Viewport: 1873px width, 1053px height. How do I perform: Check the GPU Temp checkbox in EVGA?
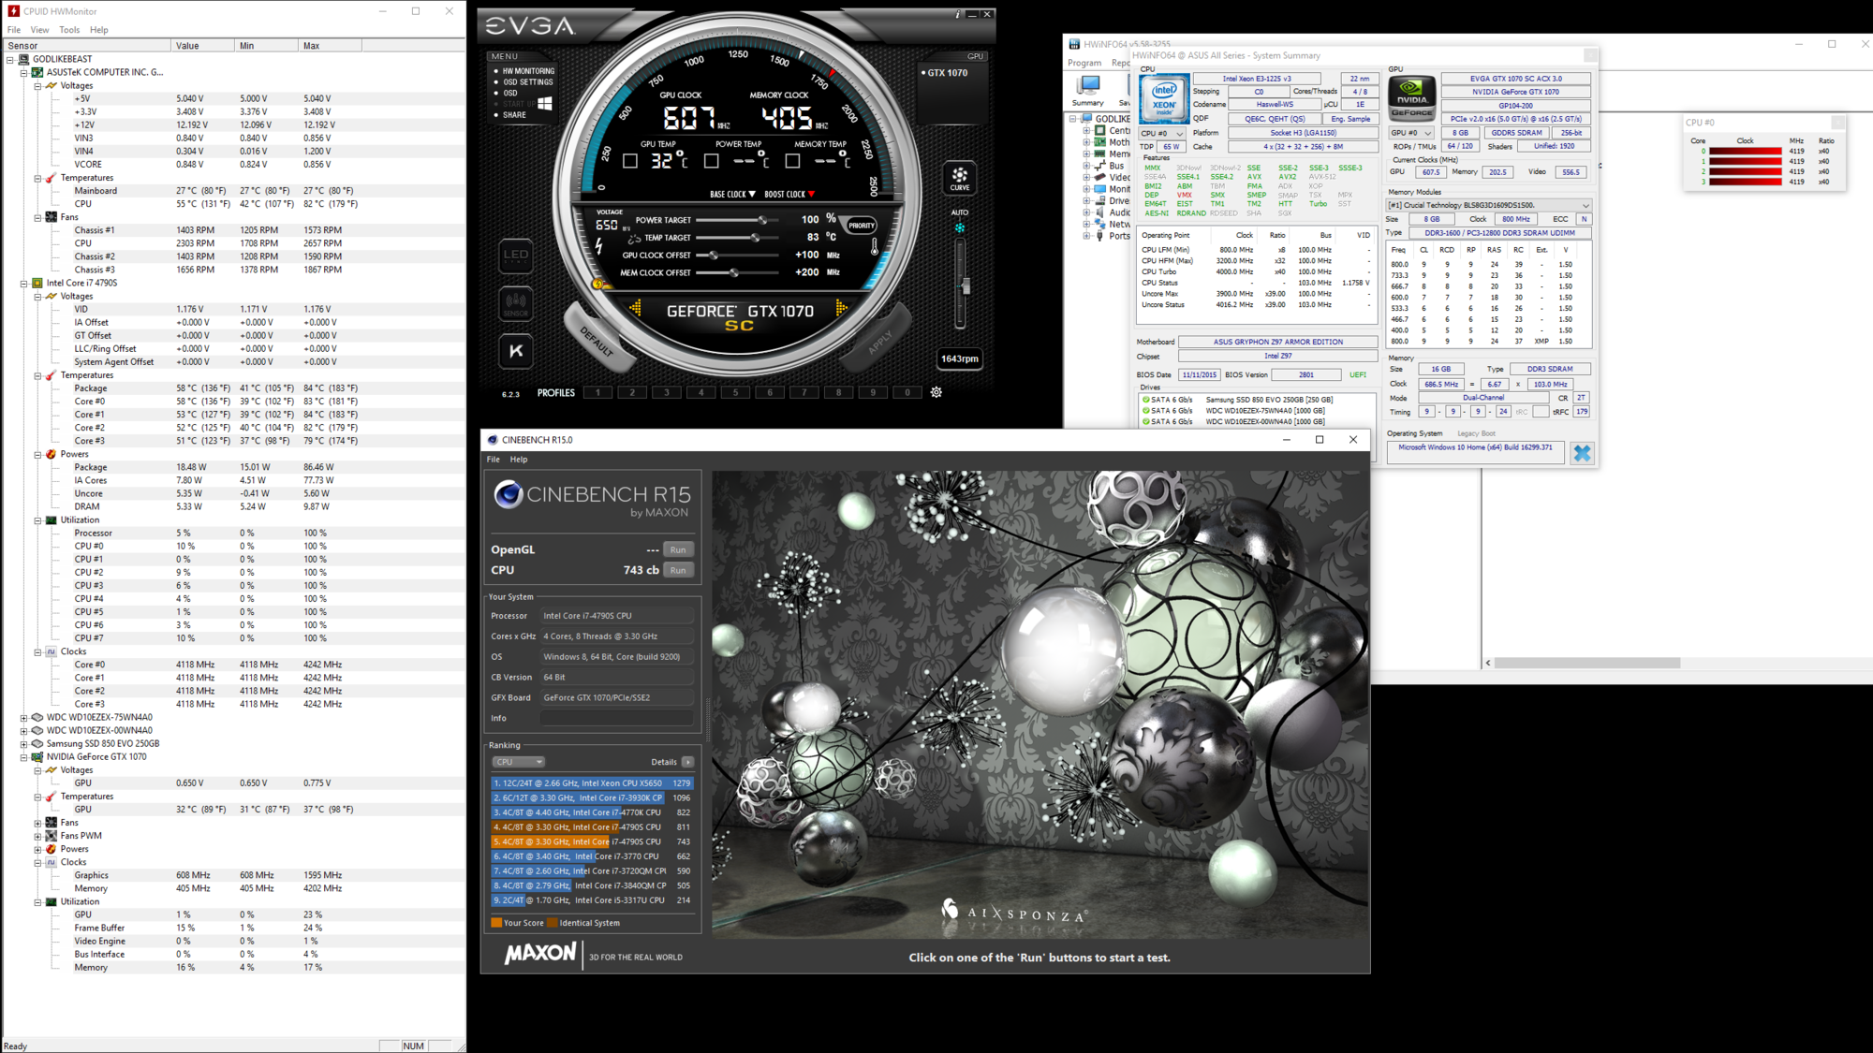(630, 161)
